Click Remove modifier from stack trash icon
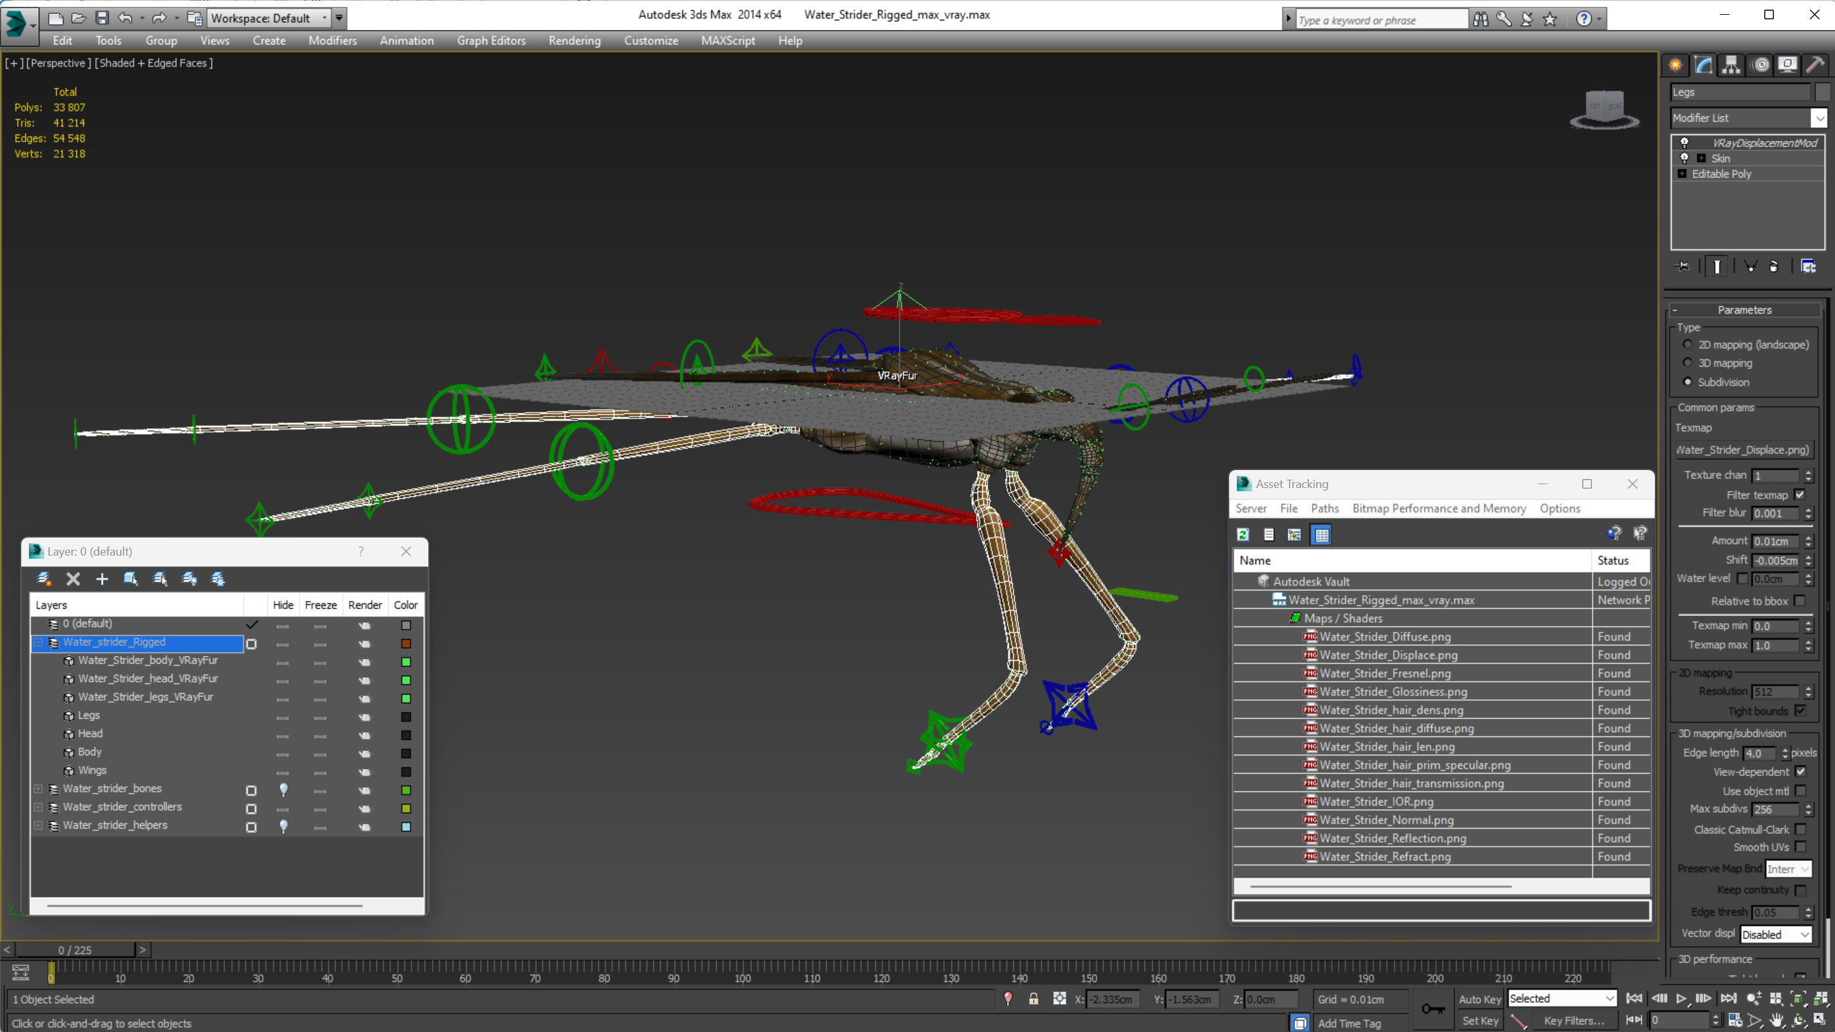The image size is (1835, 1032). click(x=1774, y=266)
